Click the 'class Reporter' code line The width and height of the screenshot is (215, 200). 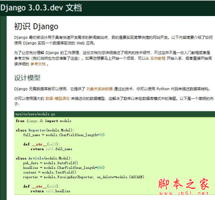45,130
